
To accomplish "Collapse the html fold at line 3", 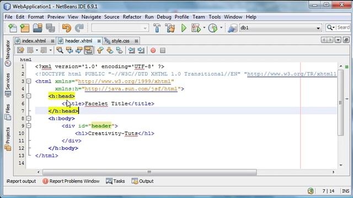I will [29, 81].
